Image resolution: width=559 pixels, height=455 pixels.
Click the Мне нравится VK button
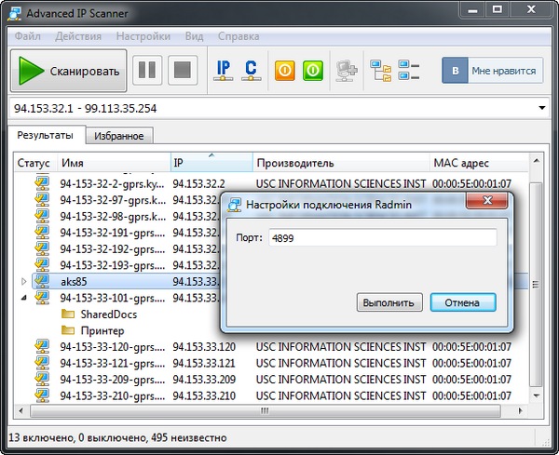point(492,71)
